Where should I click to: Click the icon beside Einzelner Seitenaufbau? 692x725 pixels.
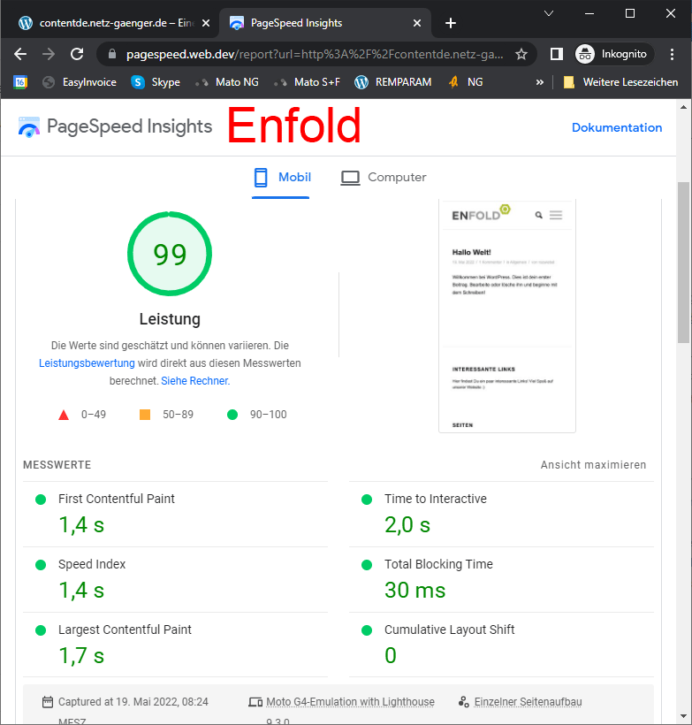click(x=464, y=702)
